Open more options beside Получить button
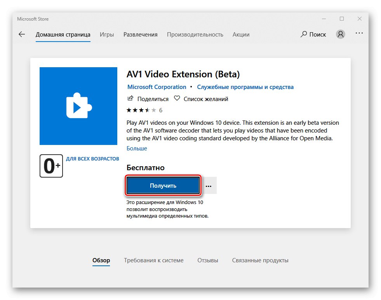Viewport: 381px width, 300px height. tap(209, 186)
